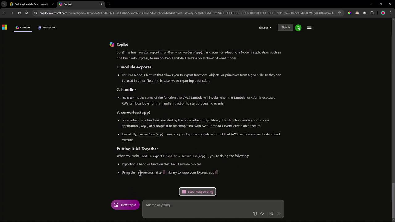
Task: Click the send message arrow icon
Action: 279,213
